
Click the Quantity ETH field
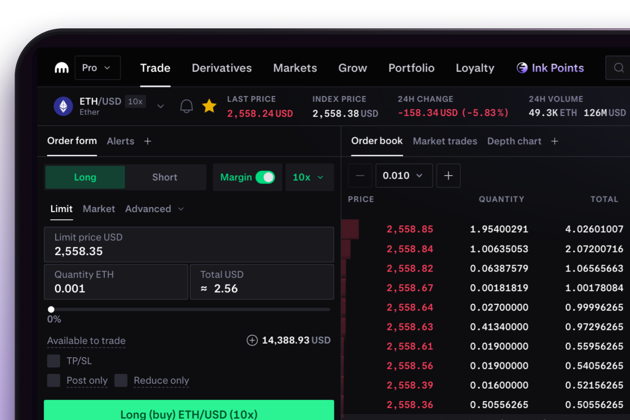tap(116, 282)
